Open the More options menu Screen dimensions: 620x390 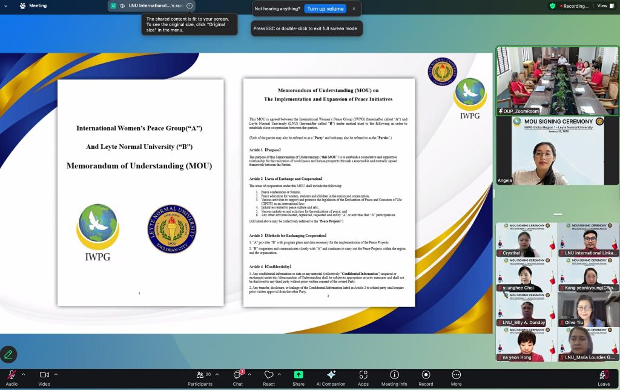click(x=457, y=378)
